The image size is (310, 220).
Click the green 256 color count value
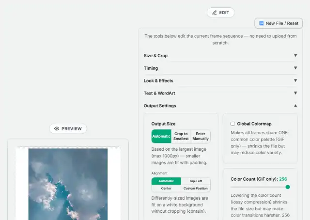(x=283, y=179)
